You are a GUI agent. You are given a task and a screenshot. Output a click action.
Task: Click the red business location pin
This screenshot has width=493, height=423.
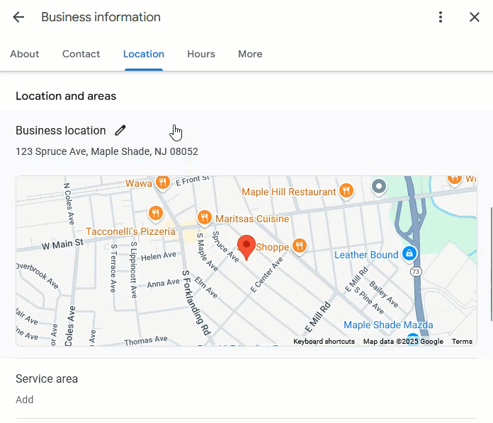(x=246, y=247)
